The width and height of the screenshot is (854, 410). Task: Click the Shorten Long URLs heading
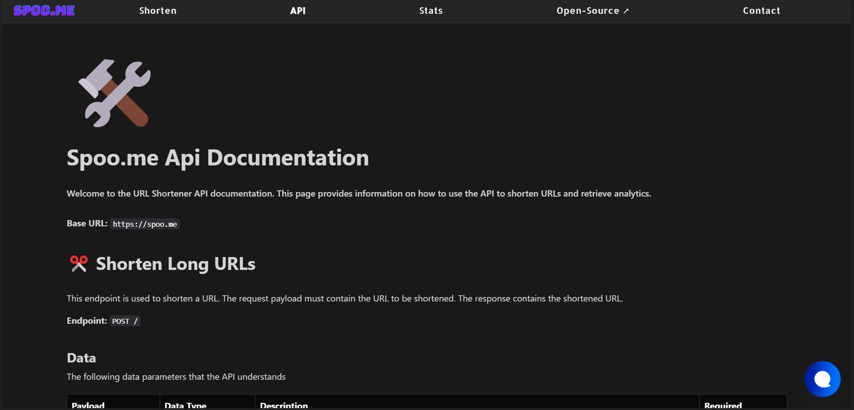coord(176,264)
